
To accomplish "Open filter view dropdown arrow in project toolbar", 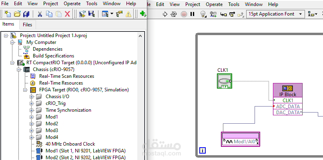I will tap(112, 14).
